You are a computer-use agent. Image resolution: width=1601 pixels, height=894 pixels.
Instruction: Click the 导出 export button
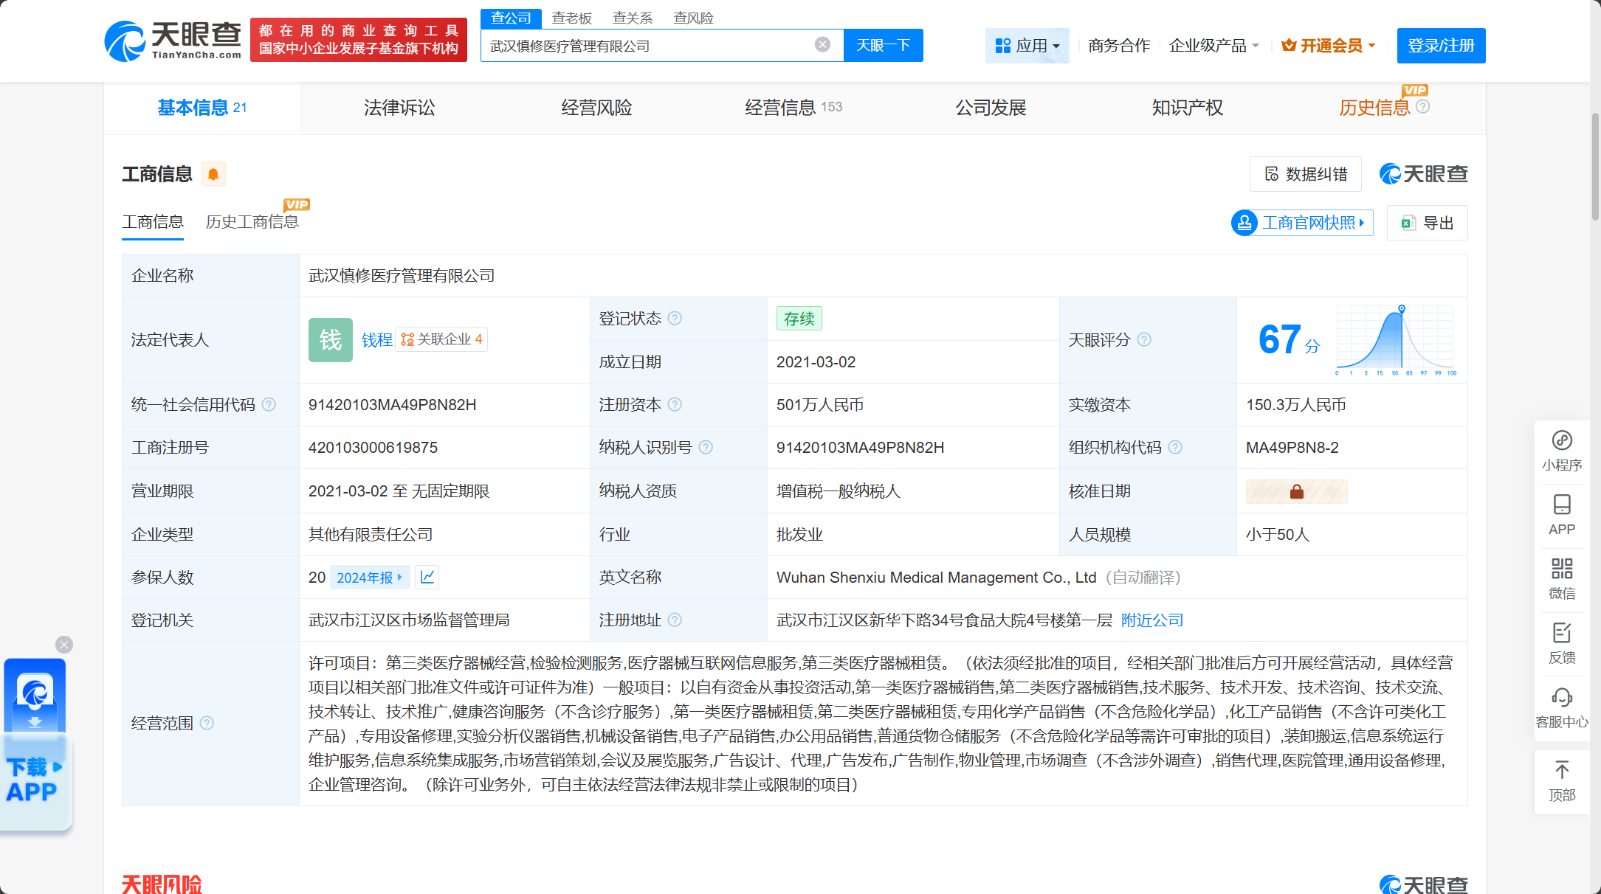[x=1428, y=223]
